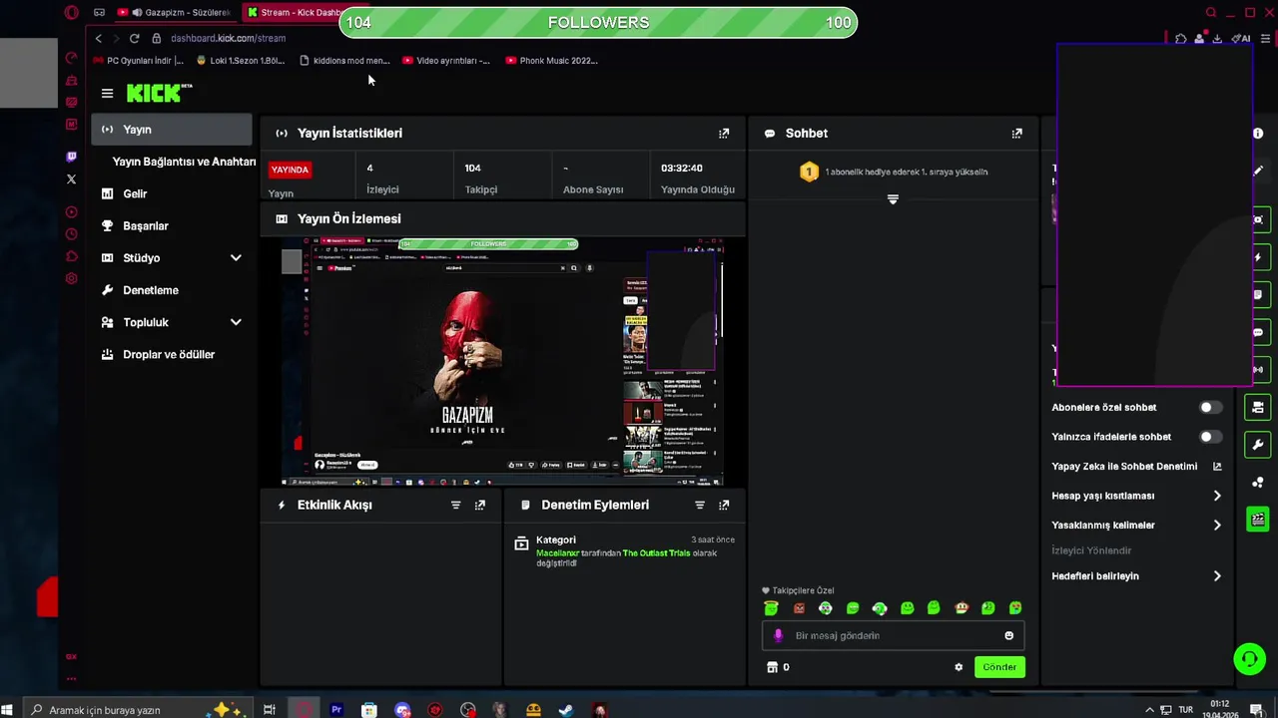Select Yayın in the sidebar
Screen dimensions: 1278x718
pyautogui.click(x=172, y=130)
